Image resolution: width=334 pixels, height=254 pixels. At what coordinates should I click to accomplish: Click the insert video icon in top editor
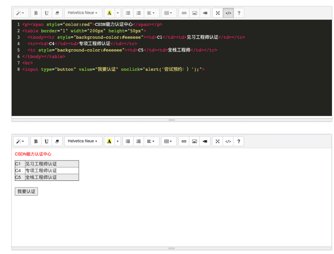(205, 13)
